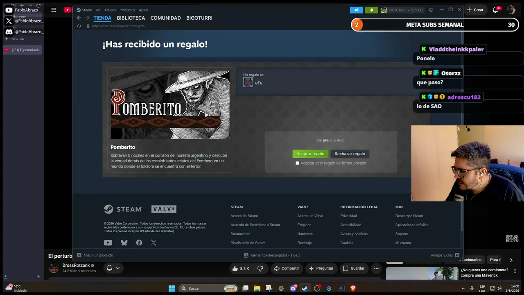
Task: Open the YouTube hamburger guide menu
Action: (54, 10)
